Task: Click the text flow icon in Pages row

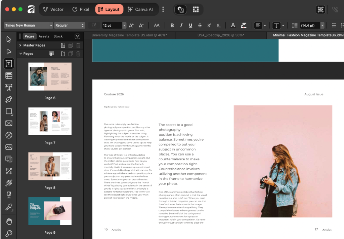Action: click(x=51, y=54)
